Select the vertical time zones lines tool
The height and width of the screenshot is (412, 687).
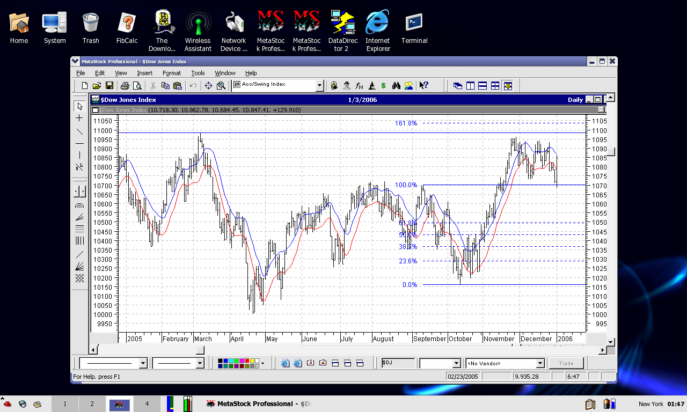79,241
